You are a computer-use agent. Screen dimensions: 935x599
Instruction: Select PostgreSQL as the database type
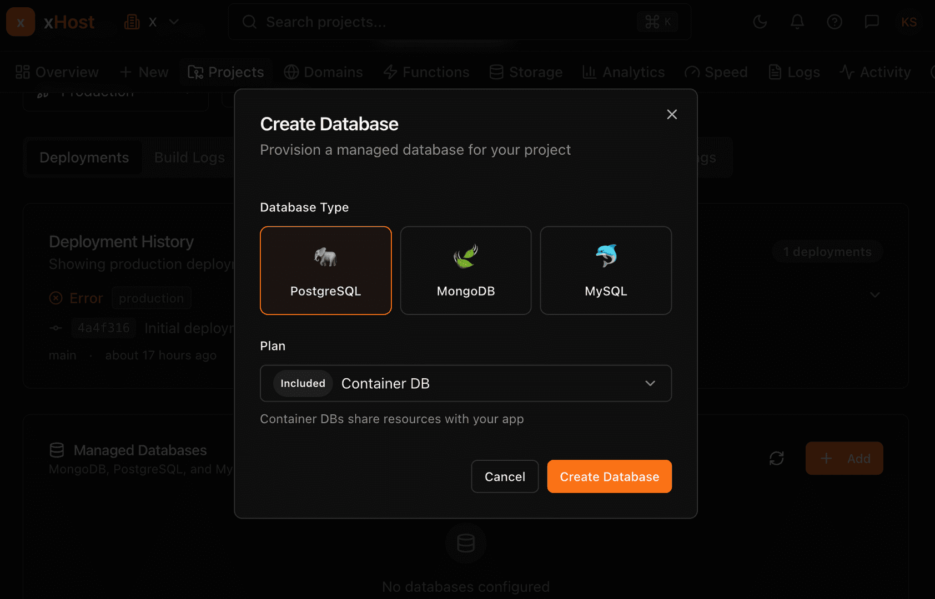[325, 271]
